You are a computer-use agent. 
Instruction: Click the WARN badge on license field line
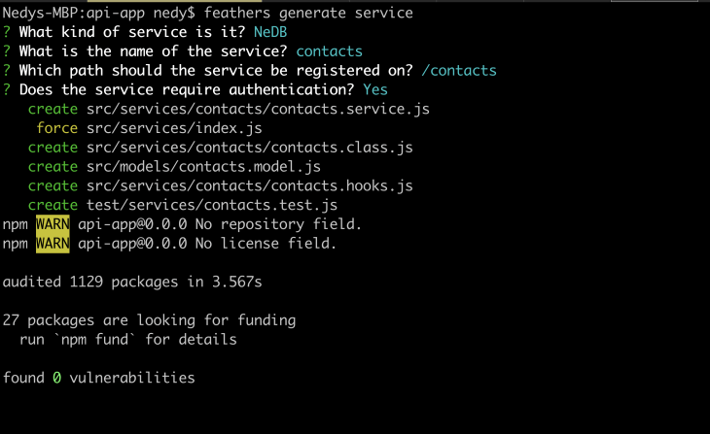point(53,244)
